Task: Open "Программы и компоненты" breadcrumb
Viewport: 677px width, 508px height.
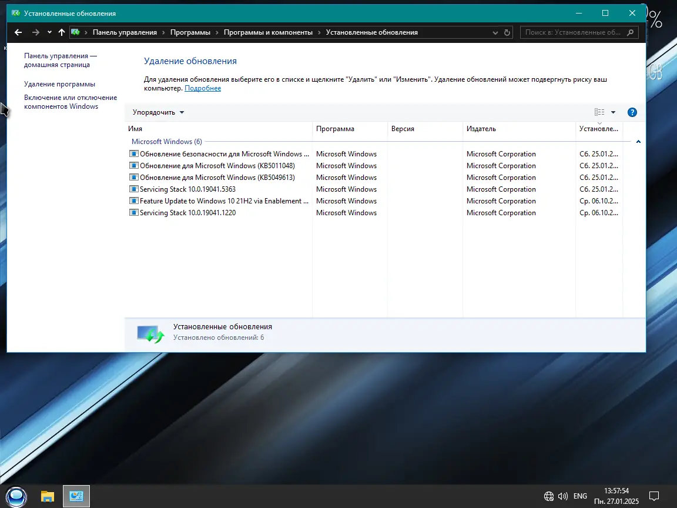Action: click(x=268, y=32)
